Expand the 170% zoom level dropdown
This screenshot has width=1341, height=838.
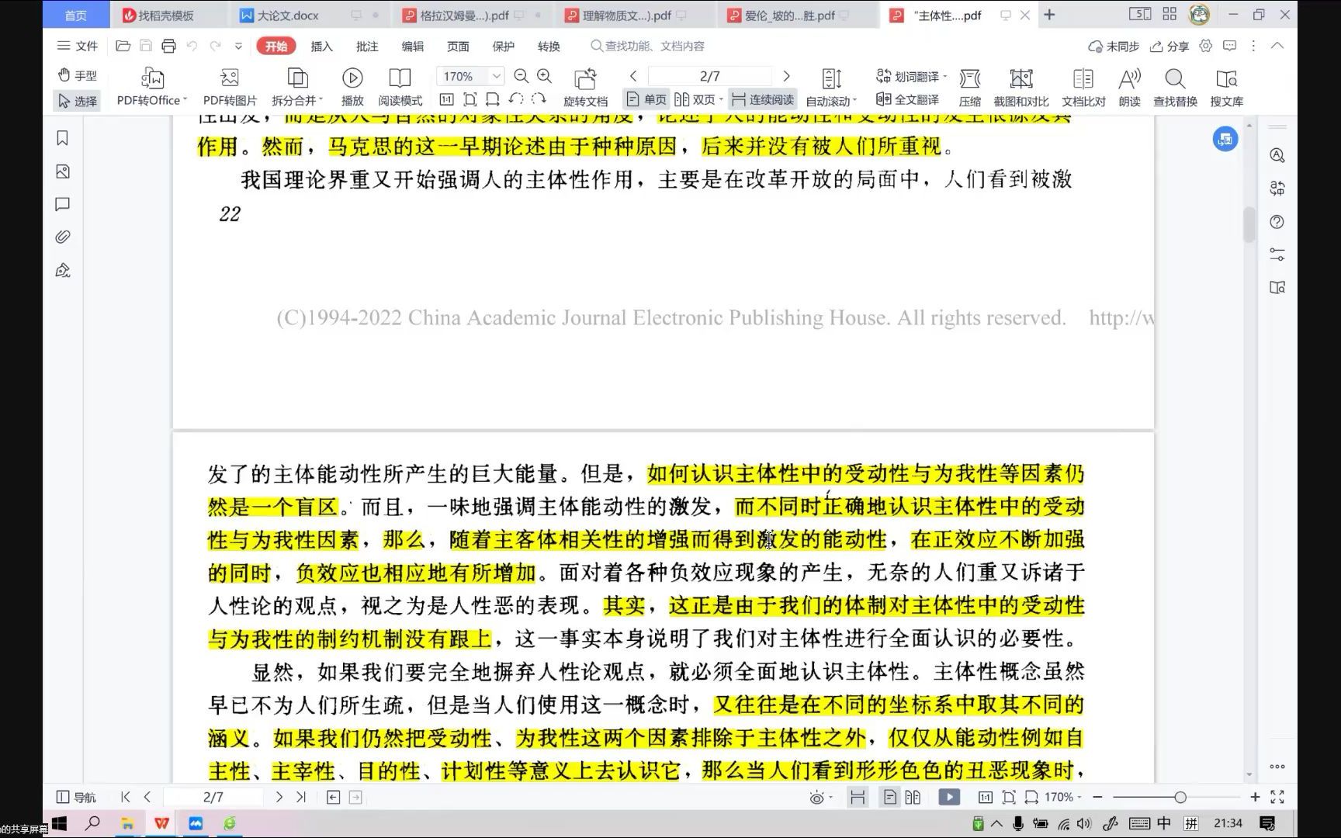pos(497,76)
